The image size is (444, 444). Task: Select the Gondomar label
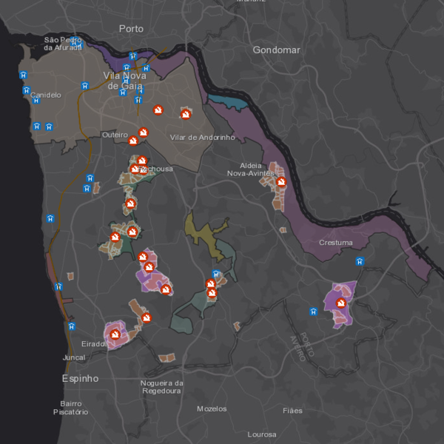[276, 50]
